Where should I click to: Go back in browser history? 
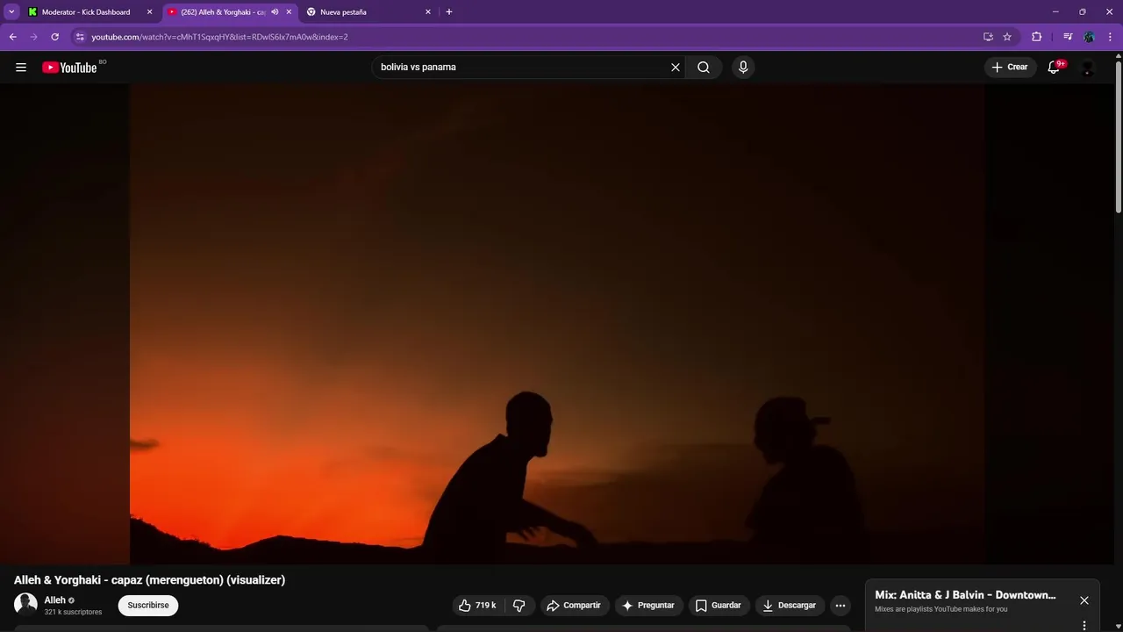(x=13, y=37)
